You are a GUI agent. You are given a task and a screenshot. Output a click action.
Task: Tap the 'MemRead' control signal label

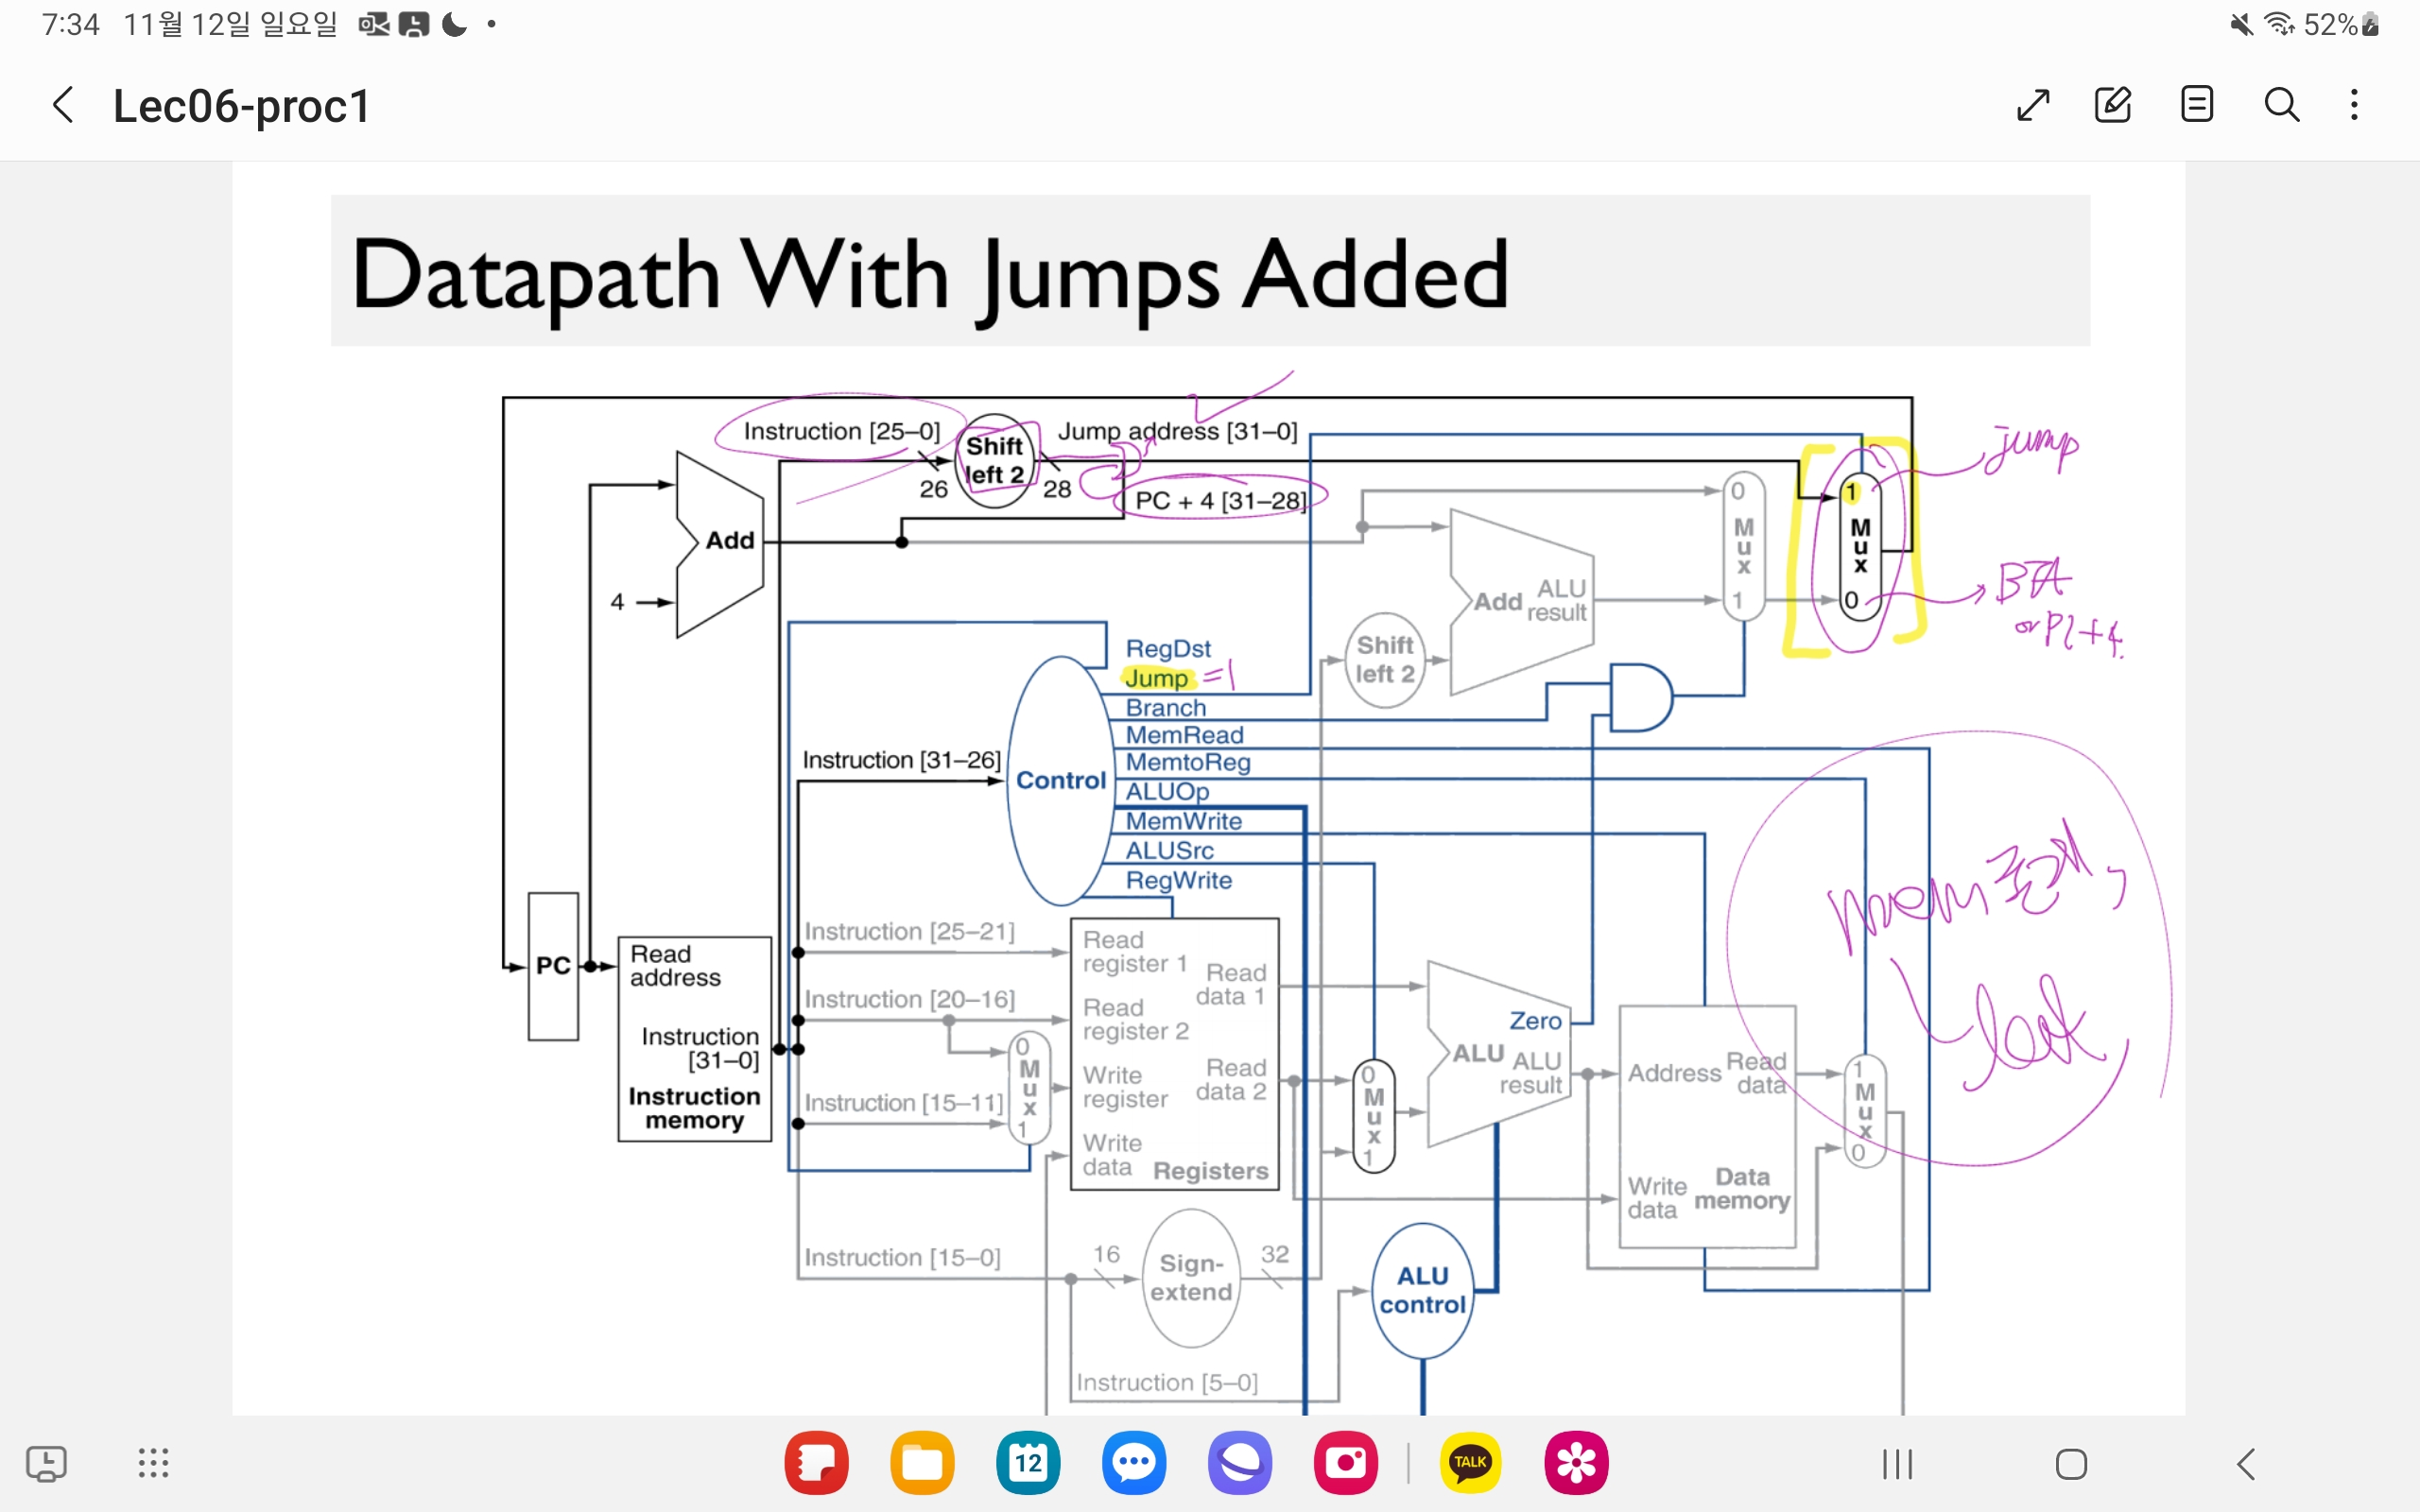click(x=1185, y=735)
